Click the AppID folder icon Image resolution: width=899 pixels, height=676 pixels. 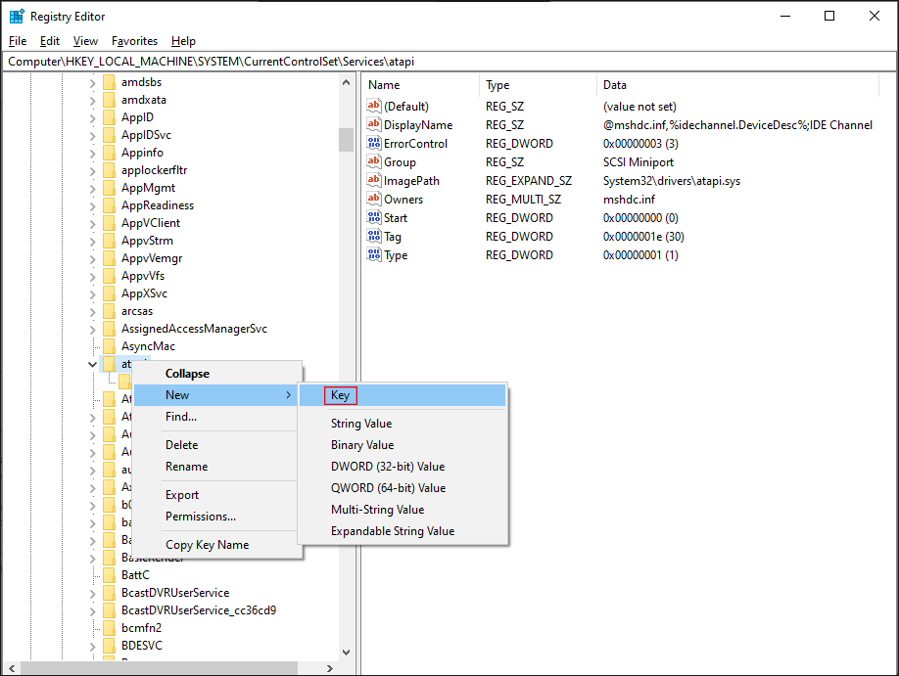[x=109, y=117]
